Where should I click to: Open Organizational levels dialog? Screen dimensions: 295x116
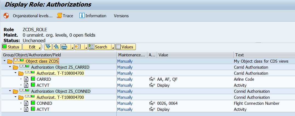(x=32, y=16)
